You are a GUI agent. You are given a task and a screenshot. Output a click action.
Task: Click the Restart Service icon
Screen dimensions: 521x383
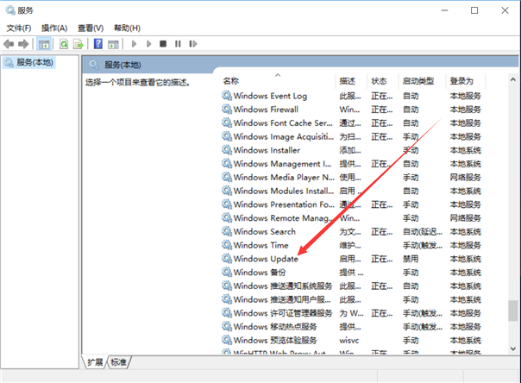pos(193,44)
